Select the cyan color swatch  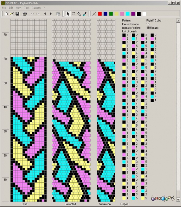(127, 14)
